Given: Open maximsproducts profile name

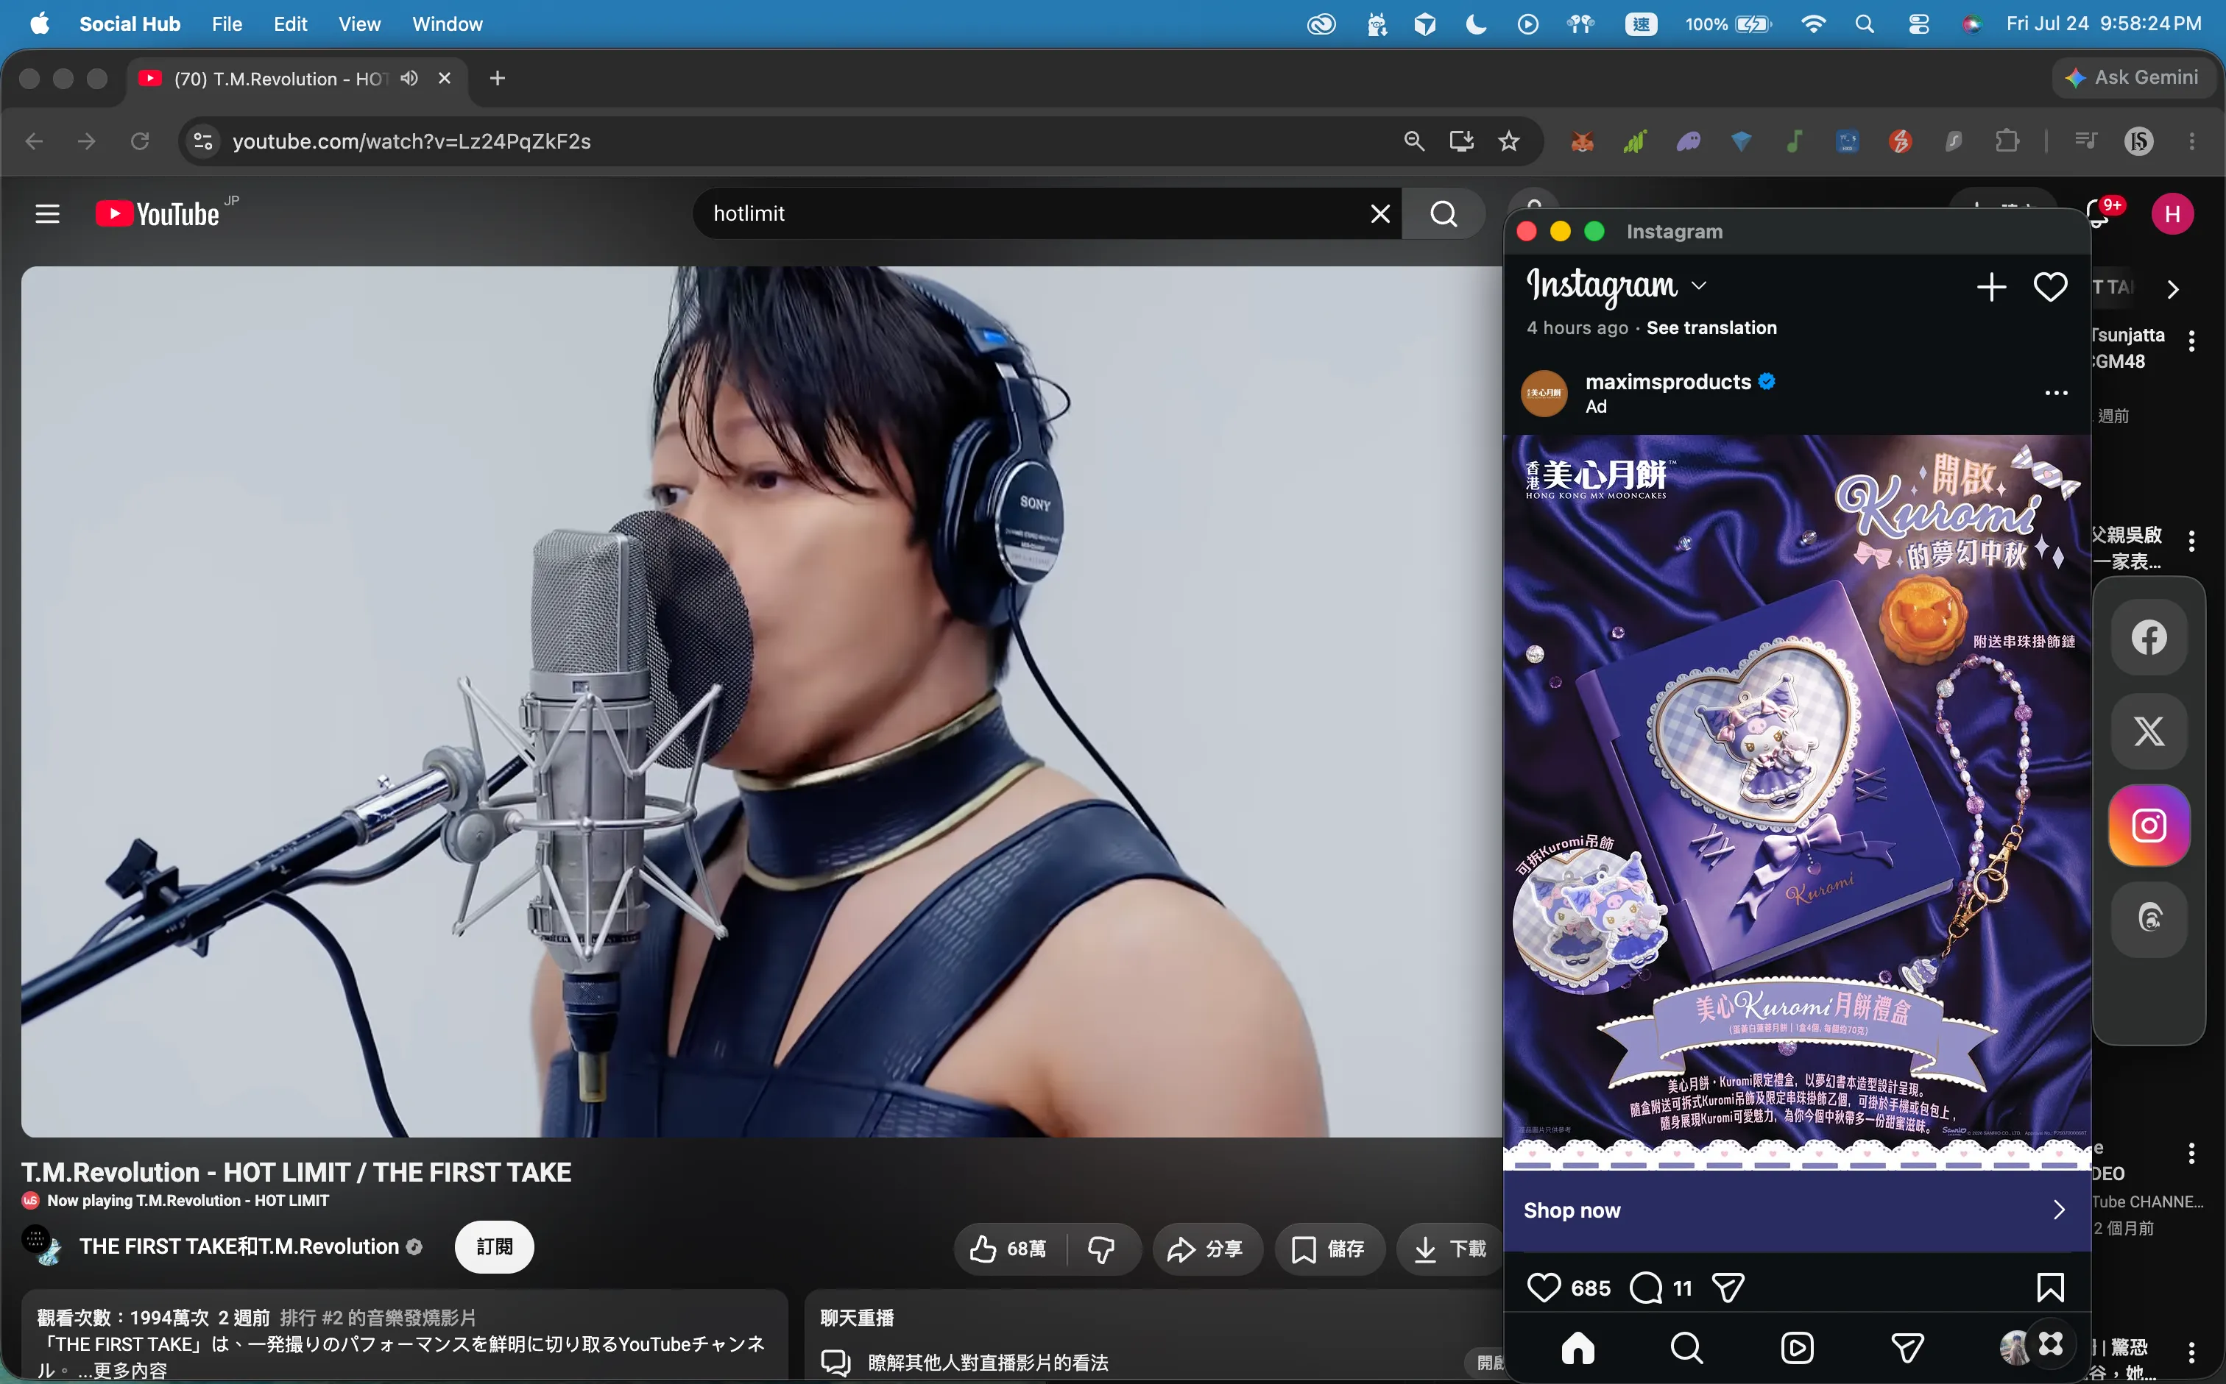Looking at the screenshot, I should [x=1667, y=382].
